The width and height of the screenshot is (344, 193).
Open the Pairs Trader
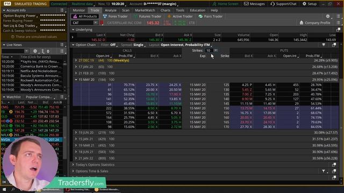pyautogui.click(x=210, y=17)
